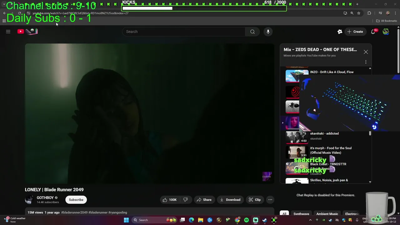Share the video
The width and height of the screenshot is (400, 225).
pyautogui.click(x=204, y=200)
